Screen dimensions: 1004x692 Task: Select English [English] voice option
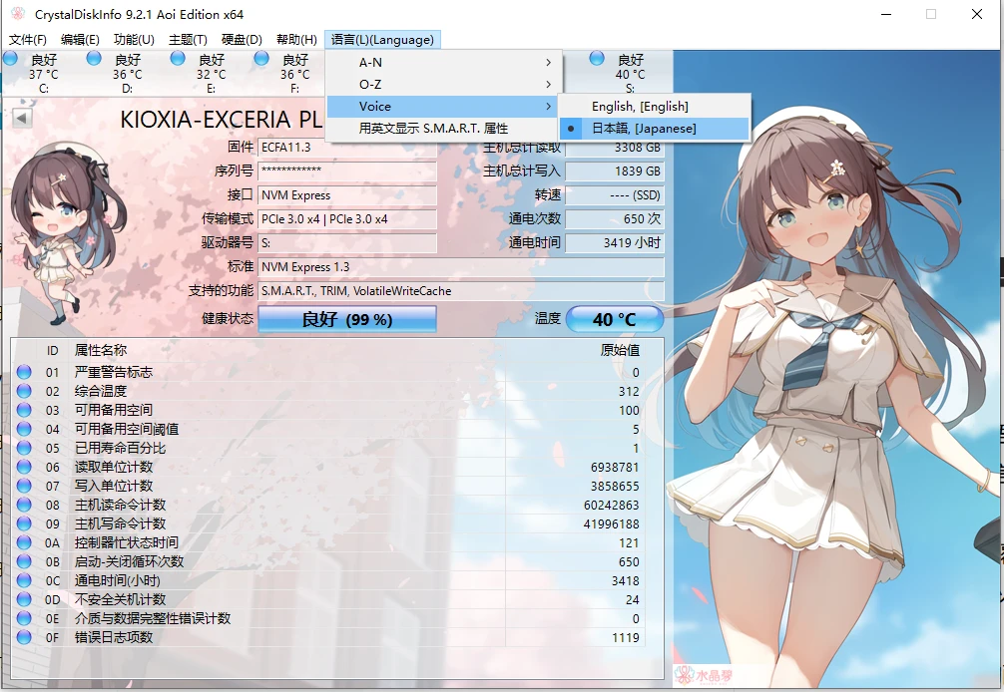tap(654, 106)
